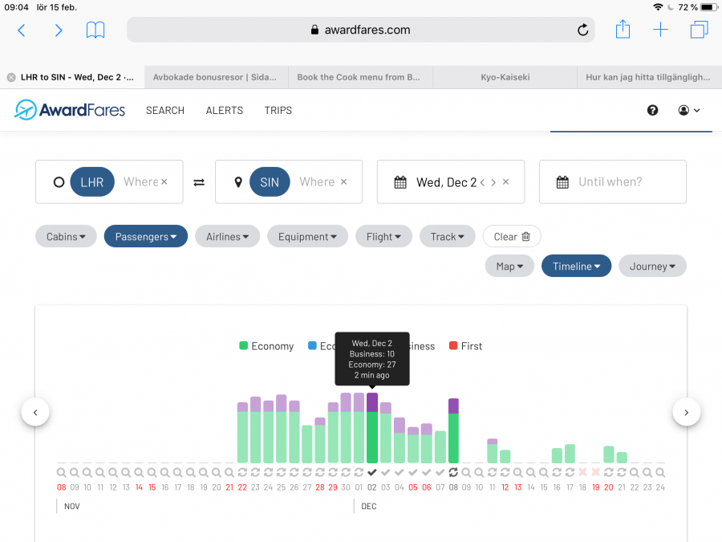The width and height of the screenshot is (722, 542).
Task: Click the AwardFares logo
Action: click(x=70, y=110)
